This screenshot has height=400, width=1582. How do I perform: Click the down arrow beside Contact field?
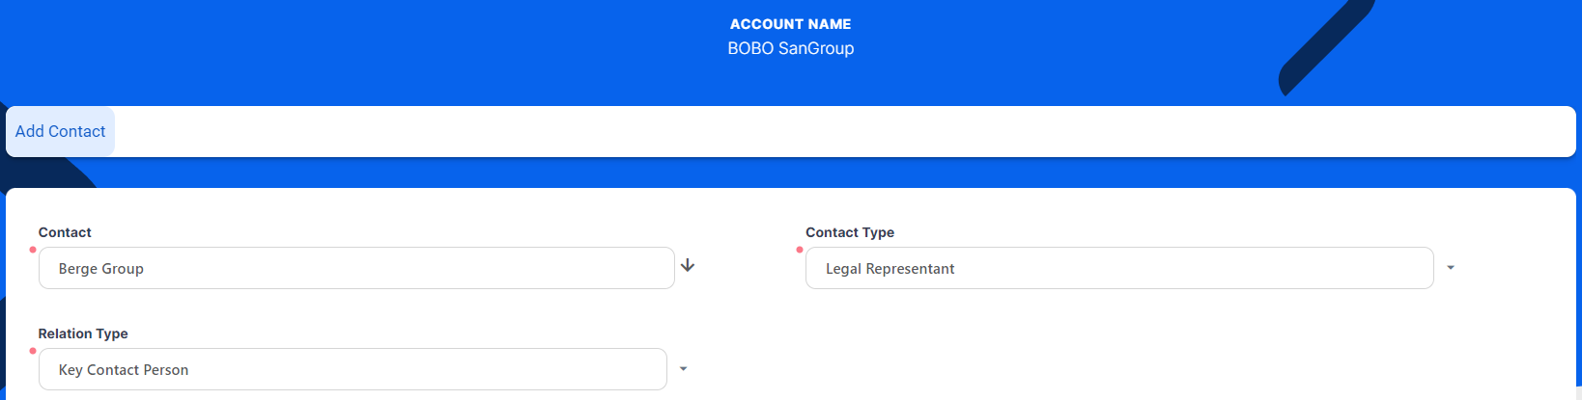tap(688, 265)
